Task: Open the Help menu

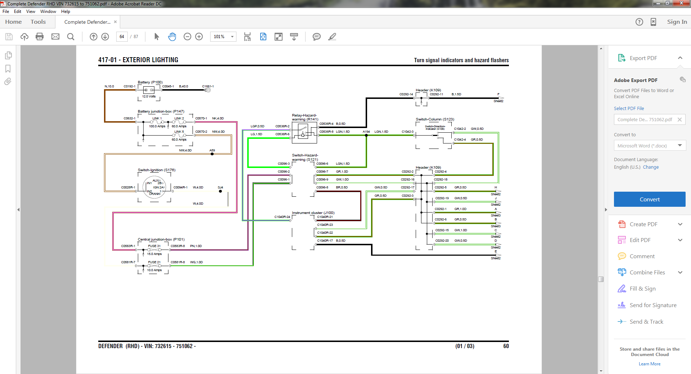Action: click(66, 12)
